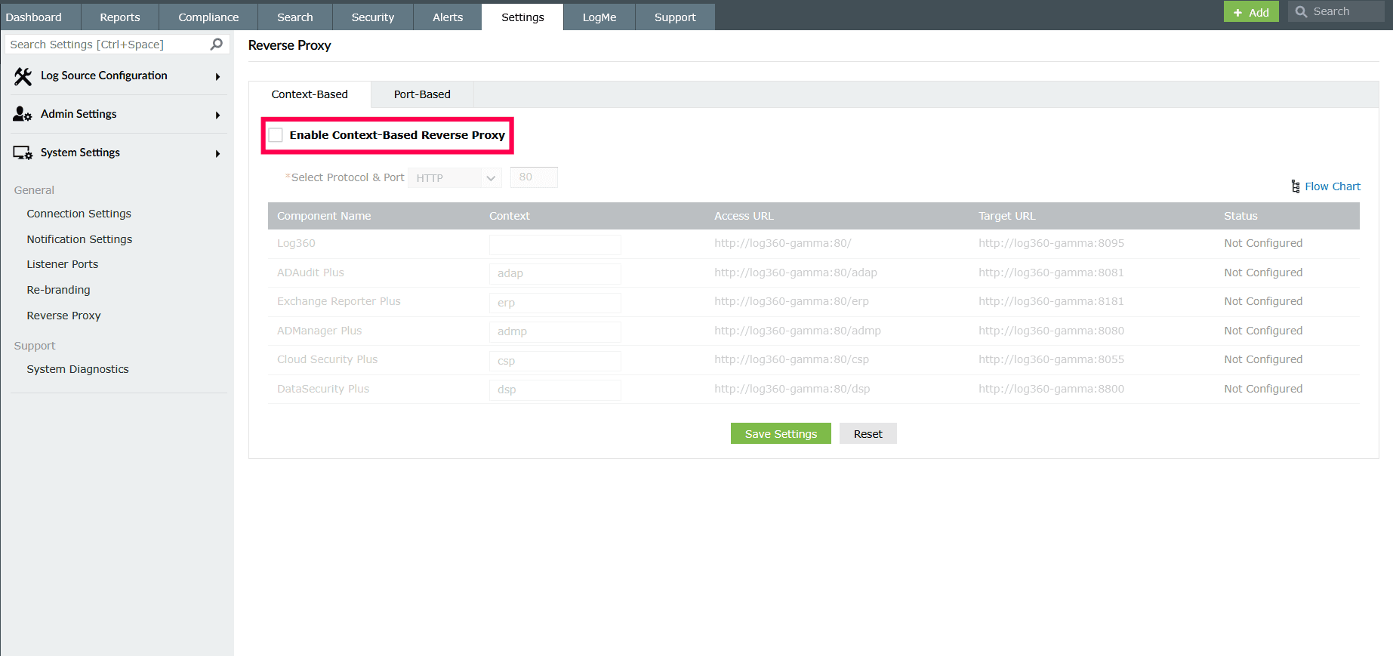Image resolution: width=1393 pixels, height=656 pixels.
Task: Click the context field containing adap
Action: (x=555, y=273)
